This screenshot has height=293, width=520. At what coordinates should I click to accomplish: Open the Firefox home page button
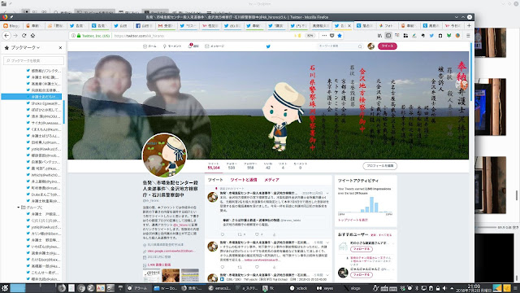pyautogui.click(x=32, y=36)
